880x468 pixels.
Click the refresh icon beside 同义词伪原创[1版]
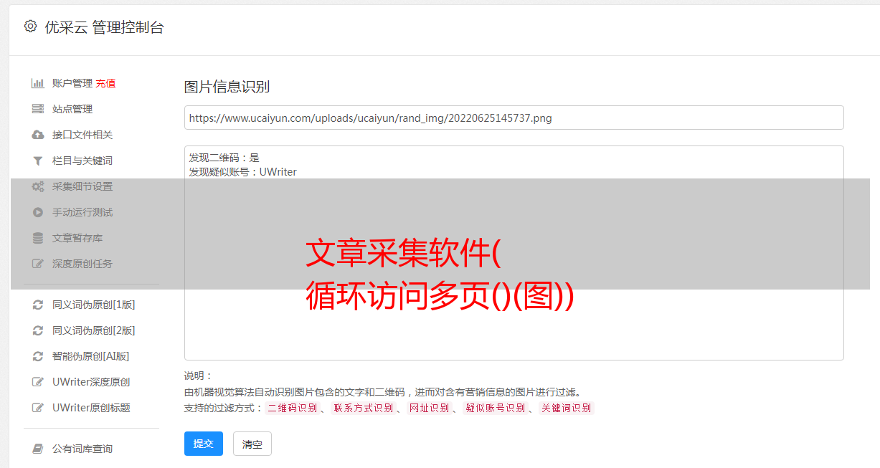(38, 305)
